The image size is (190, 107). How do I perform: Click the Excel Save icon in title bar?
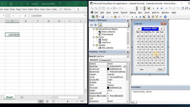11,4
